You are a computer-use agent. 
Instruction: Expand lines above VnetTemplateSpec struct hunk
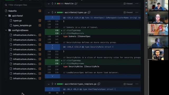point(52,89)
